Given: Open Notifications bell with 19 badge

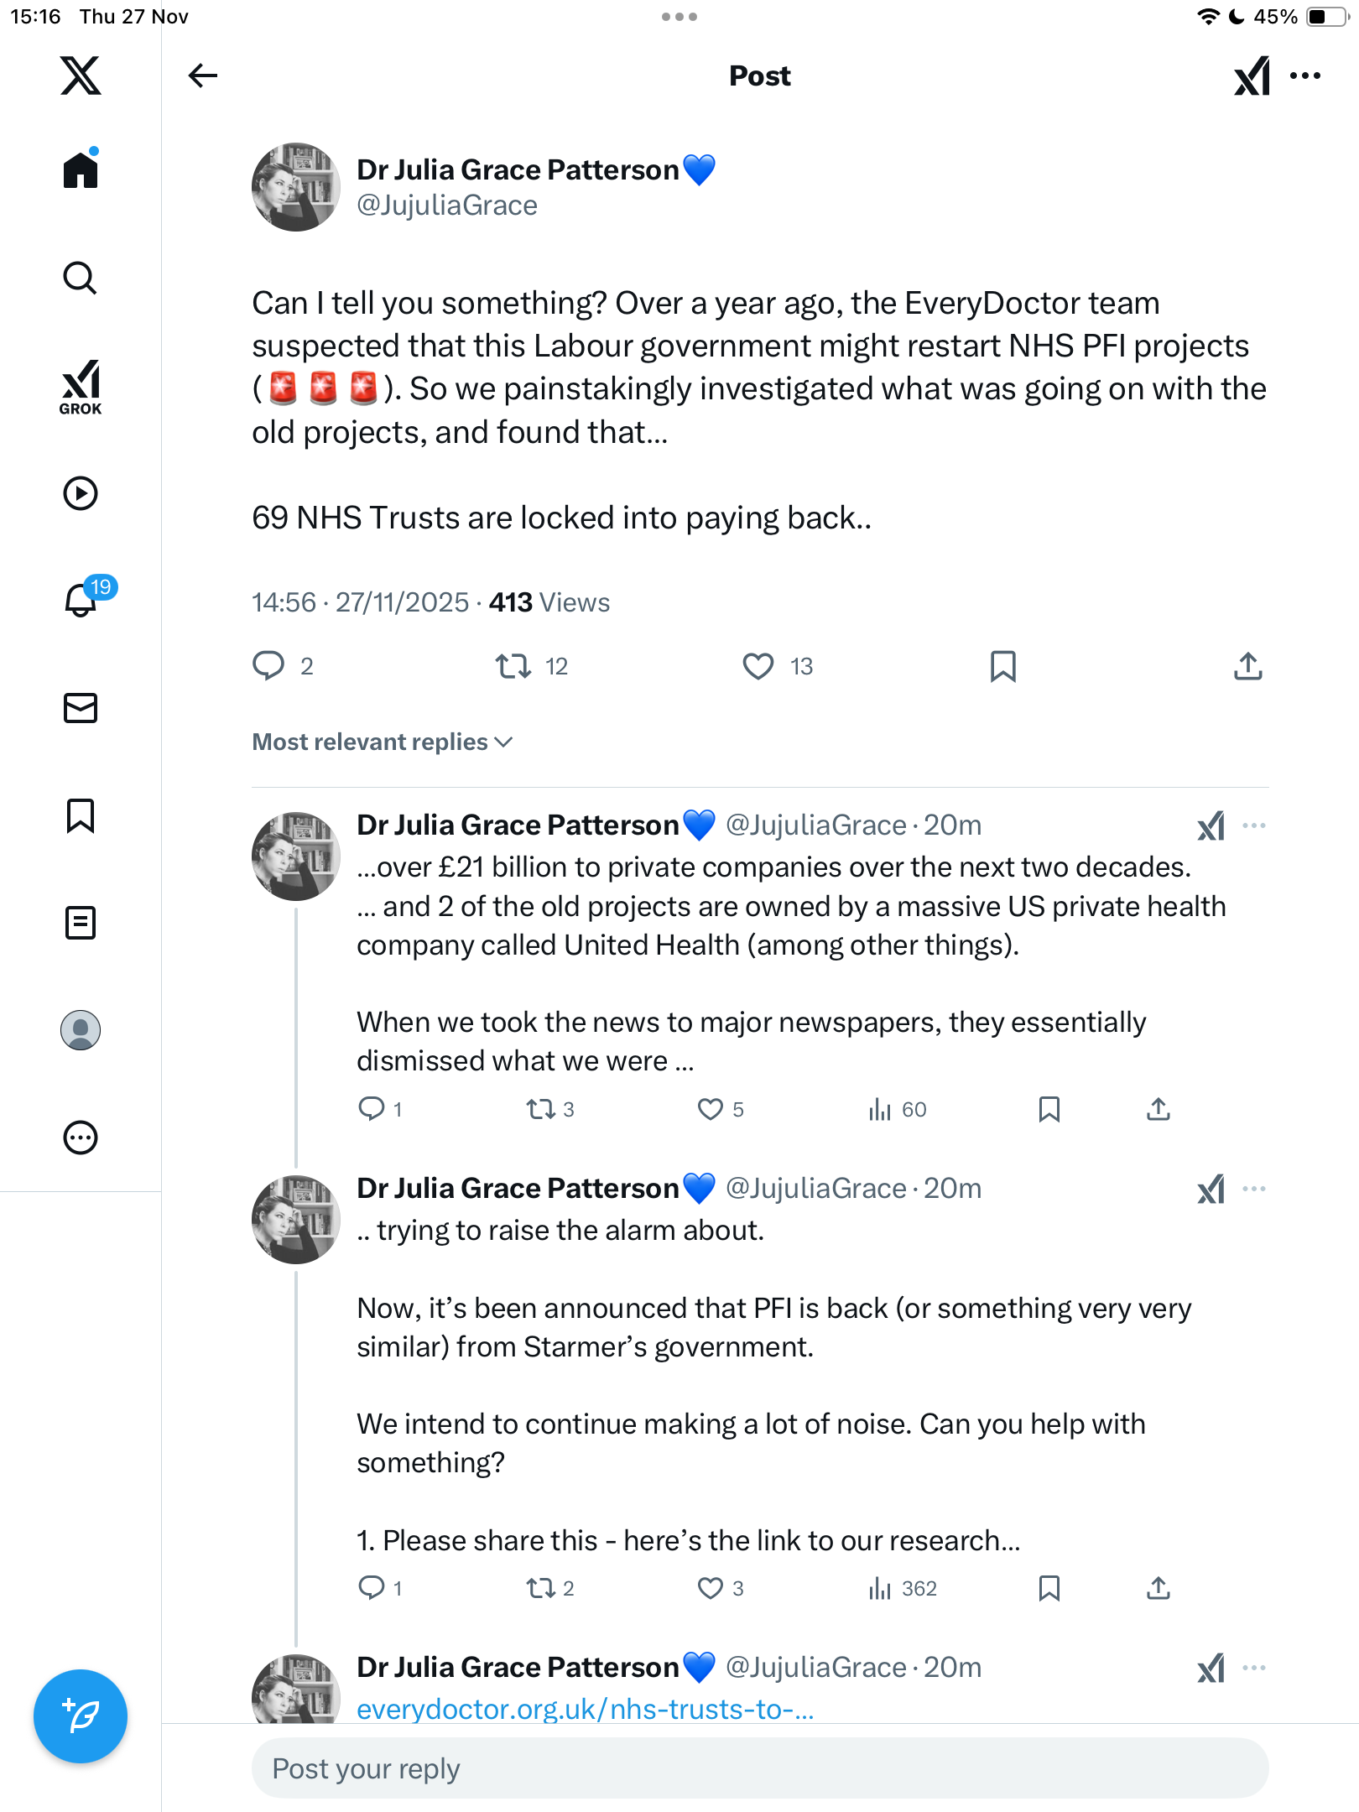Looking at the screenshot, I should point(82,600).
